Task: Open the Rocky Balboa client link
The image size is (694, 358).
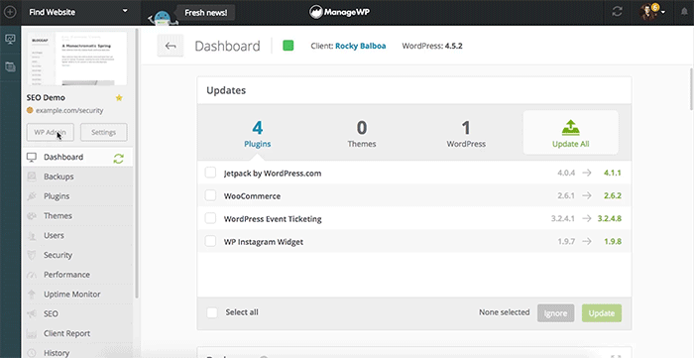Action: [x=360, y=46]
